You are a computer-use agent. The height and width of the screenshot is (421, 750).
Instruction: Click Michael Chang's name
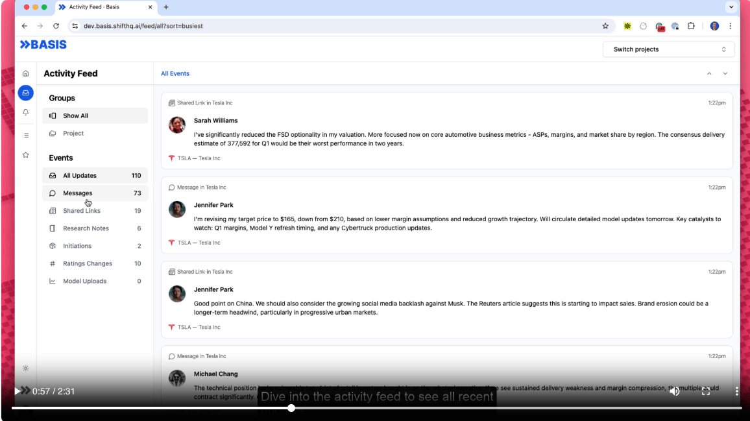tap(215, 374)
